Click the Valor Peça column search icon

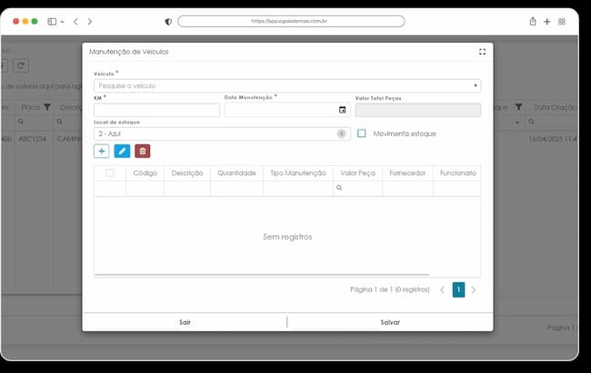pos(339,188)
